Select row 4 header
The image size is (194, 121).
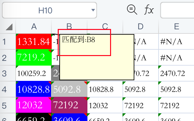click(x=8, y=89)
